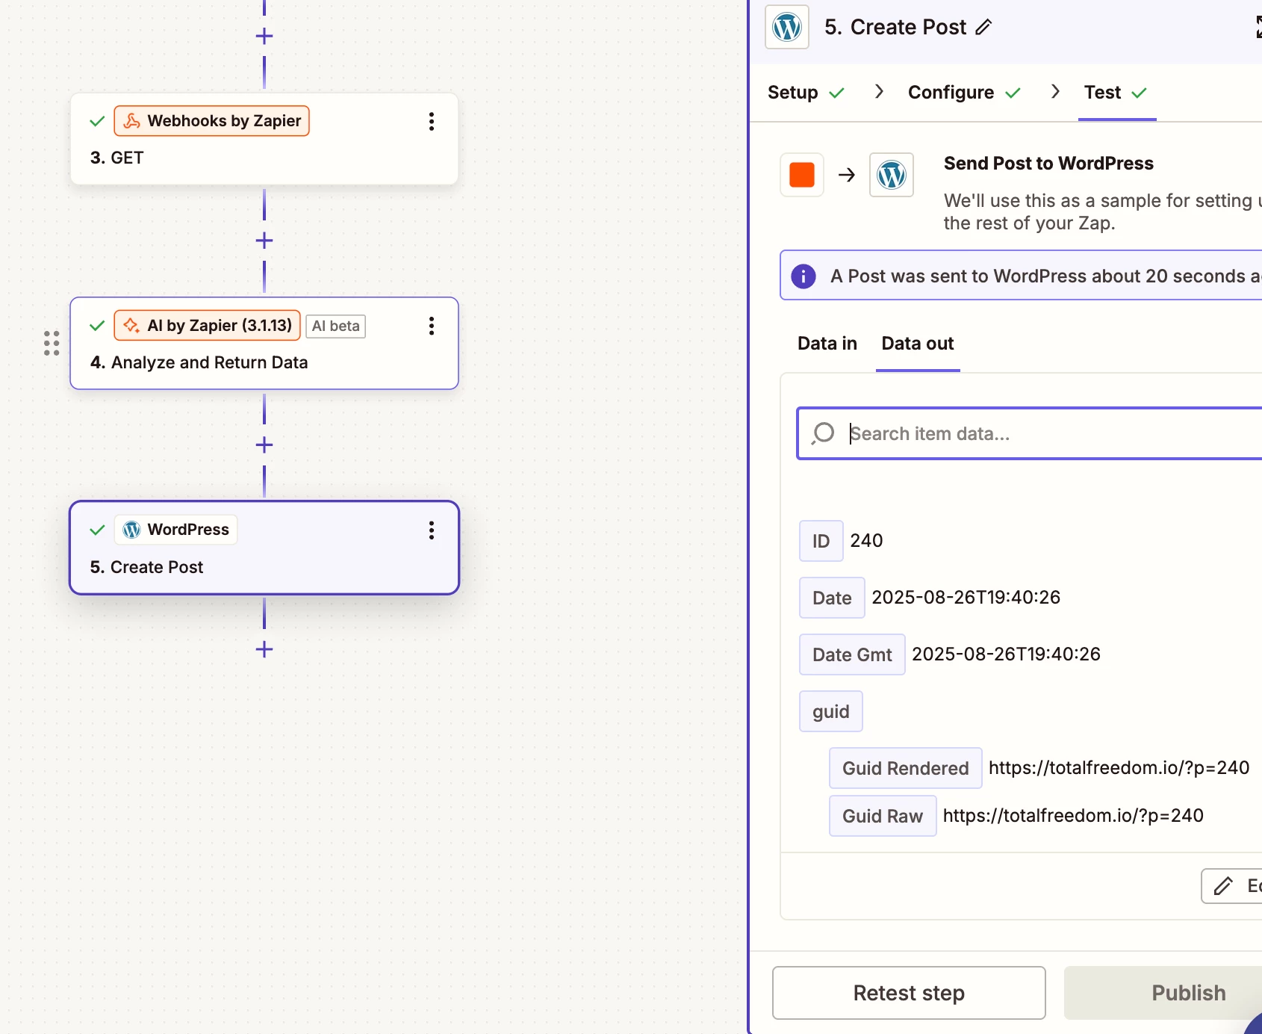
Task: Click WordPress icon next to Send Post
Action: (x=892, y=175)
